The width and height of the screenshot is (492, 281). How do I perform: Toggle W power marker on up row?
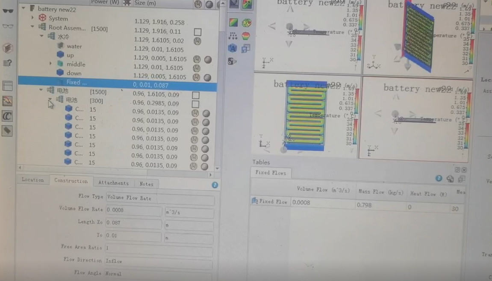pyautogui.click(x=197, y=59)
